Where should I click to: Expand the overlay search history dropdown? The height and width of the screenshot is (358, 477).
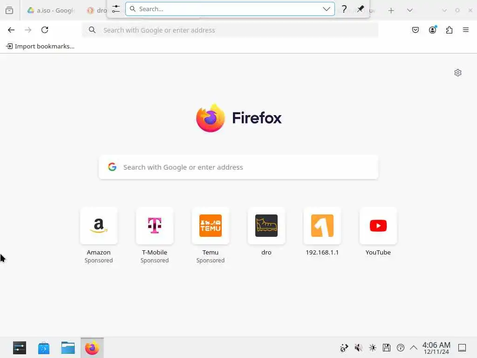click(327, 9)
